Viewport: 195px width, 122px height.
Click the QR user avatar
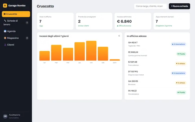5,116
